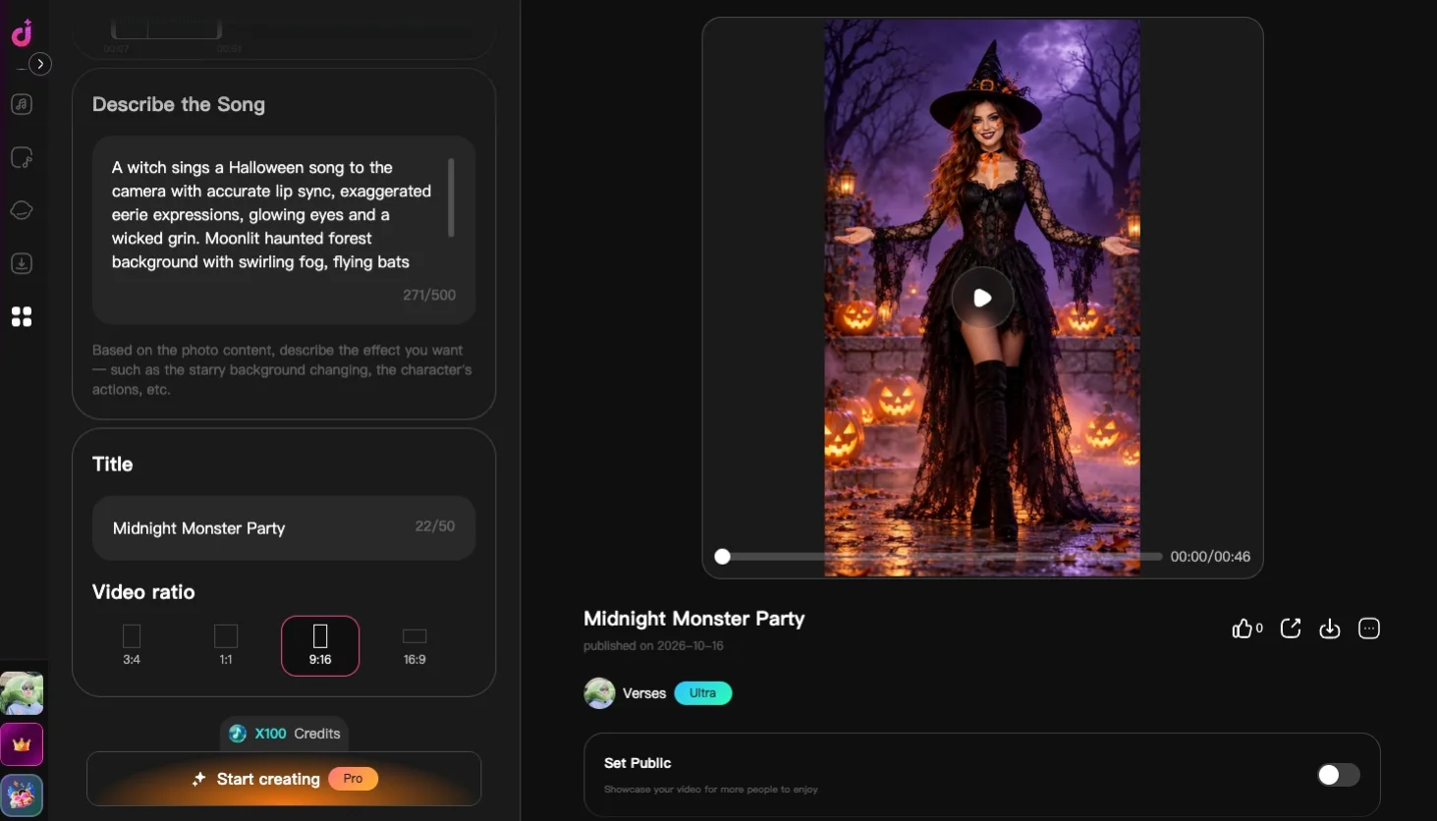Expand the left sidebar with the chevron
The width and height of the screenshot is (1437, 821).
click(x=40, y=64)
